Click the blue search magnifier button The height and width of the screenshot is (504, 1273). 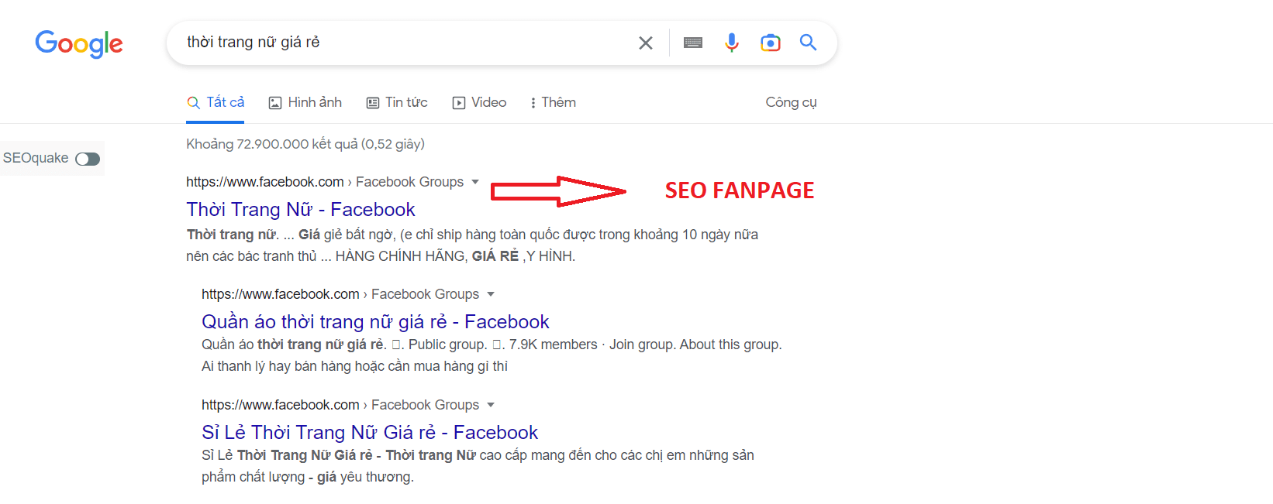[808, 43]
